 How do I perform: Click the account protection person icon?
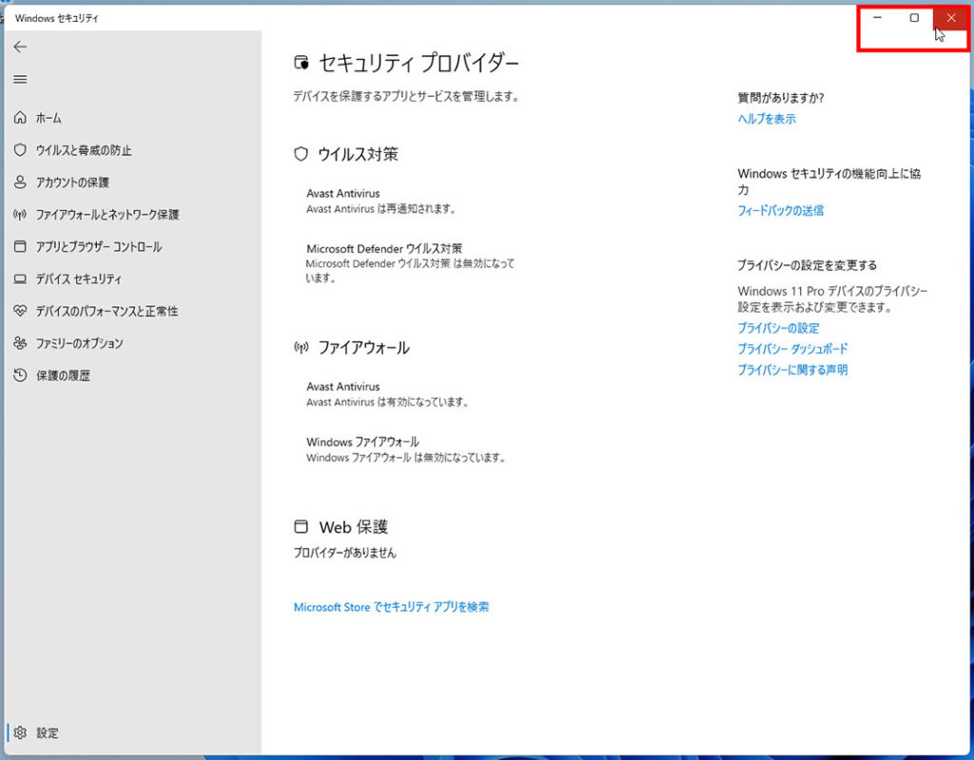tap(20, 182)
